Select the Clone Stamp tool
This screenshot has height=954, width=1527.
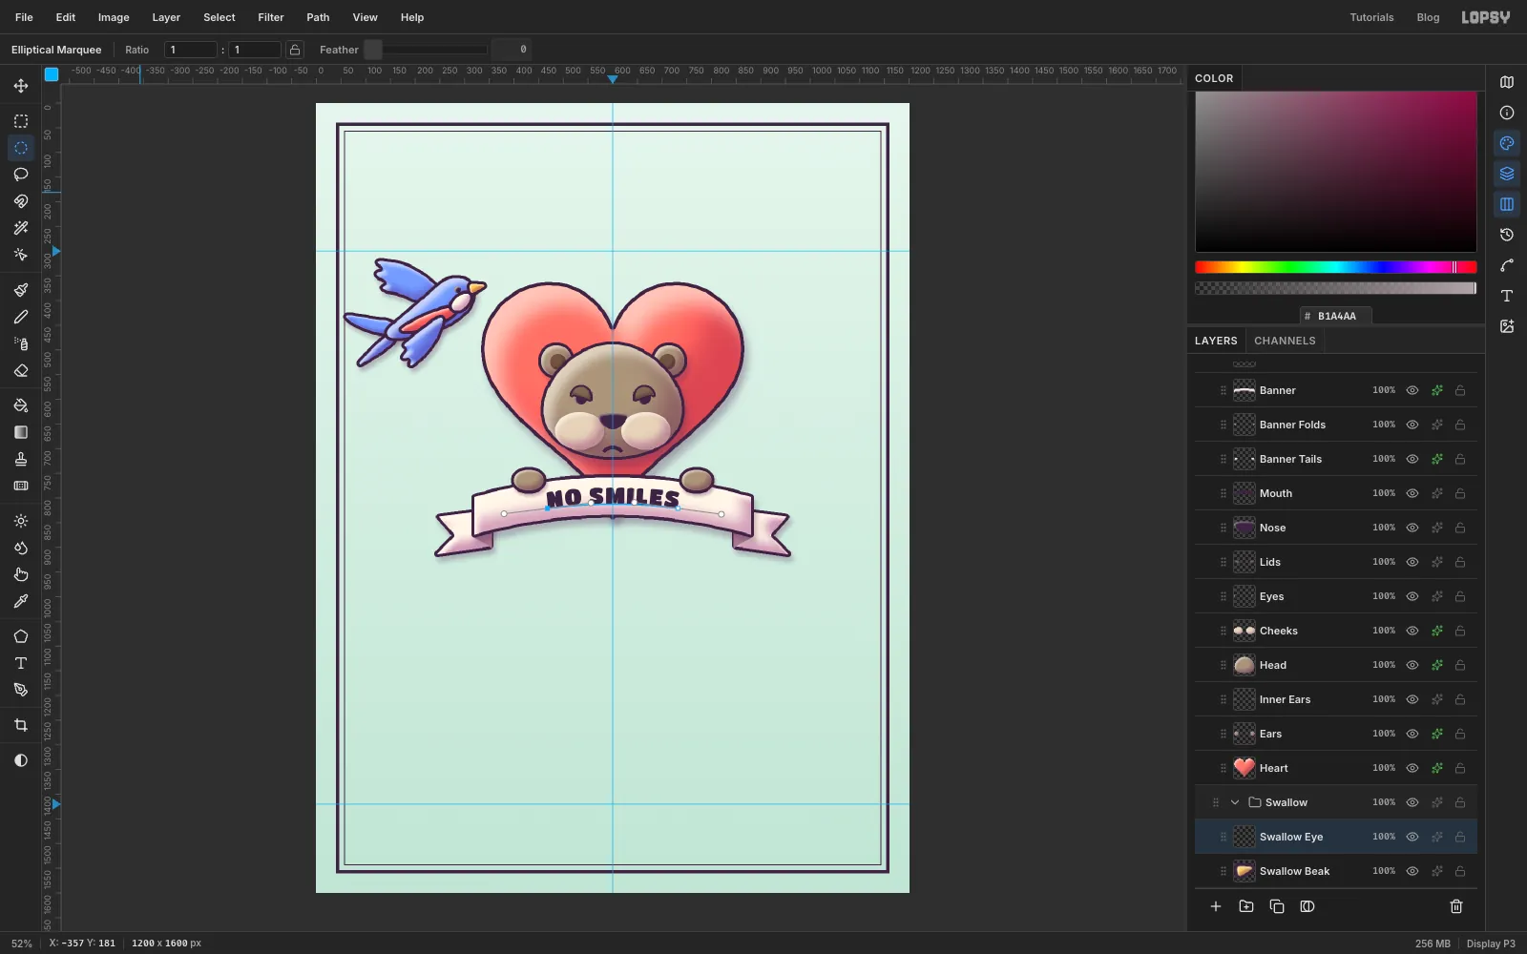(21, 459)
